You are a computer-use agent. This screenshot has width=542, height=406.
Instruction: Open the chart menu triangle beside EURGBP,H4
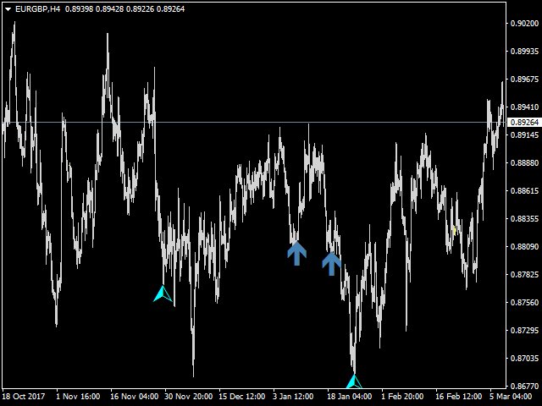click(x=8, y=9)
